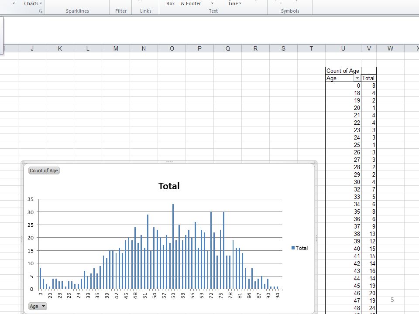Select age 40 cell in the pivot table
Image resolution: width=419 pixels, height=314 pixels.
(343, 249)
